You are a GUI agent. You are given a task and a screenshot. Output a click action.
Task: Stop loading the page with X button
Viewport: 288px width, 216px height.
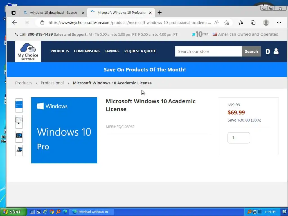tap(27, 22)
